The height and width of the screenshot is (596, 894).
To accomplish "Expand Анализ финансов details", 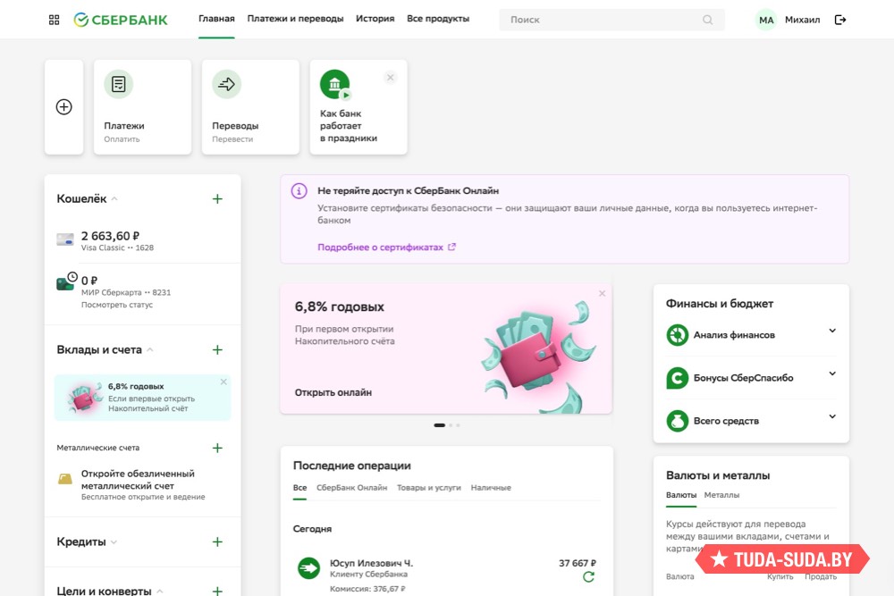I will point(832,331).
